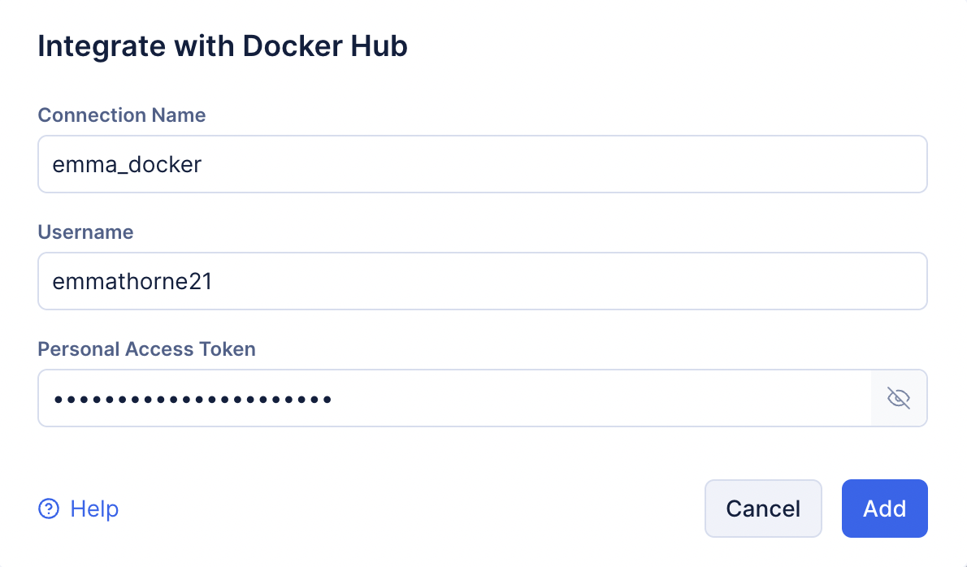Click the "Connection Name" field label
967x567 pixels.
tap(122, 115)
